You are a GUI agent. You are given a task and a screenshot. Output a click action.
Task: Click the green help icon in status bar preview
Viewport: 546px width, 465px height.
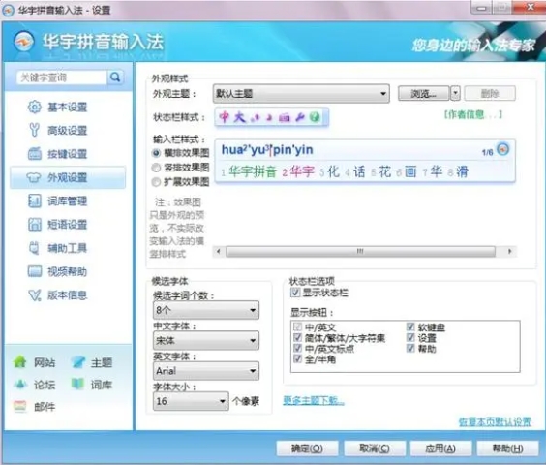315,117
